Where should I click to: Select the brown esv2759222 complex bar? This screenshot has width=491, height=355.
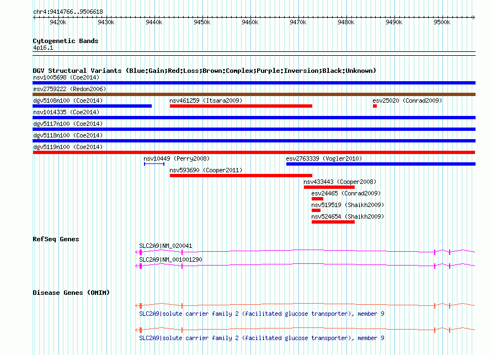[x=254, y=94]
